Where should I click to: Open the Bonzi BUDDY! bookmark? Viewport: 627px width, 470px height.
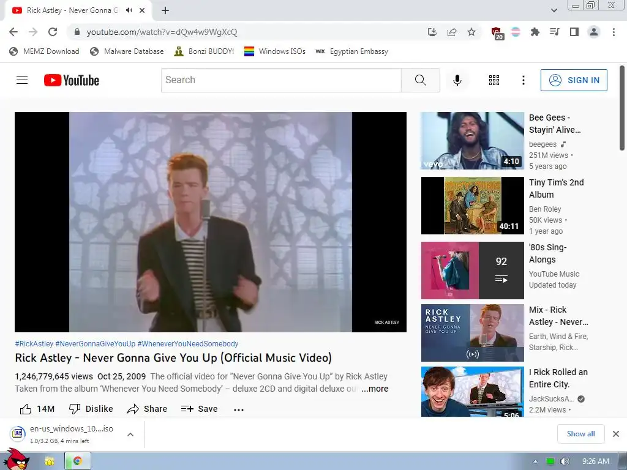pos(205,51)
